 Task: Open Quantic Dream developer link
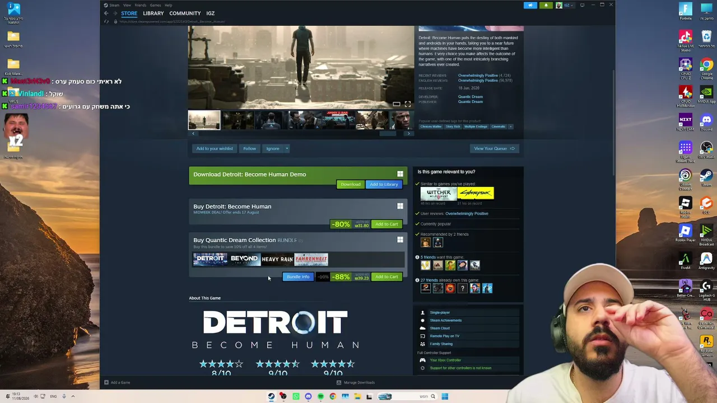[470, 97]
